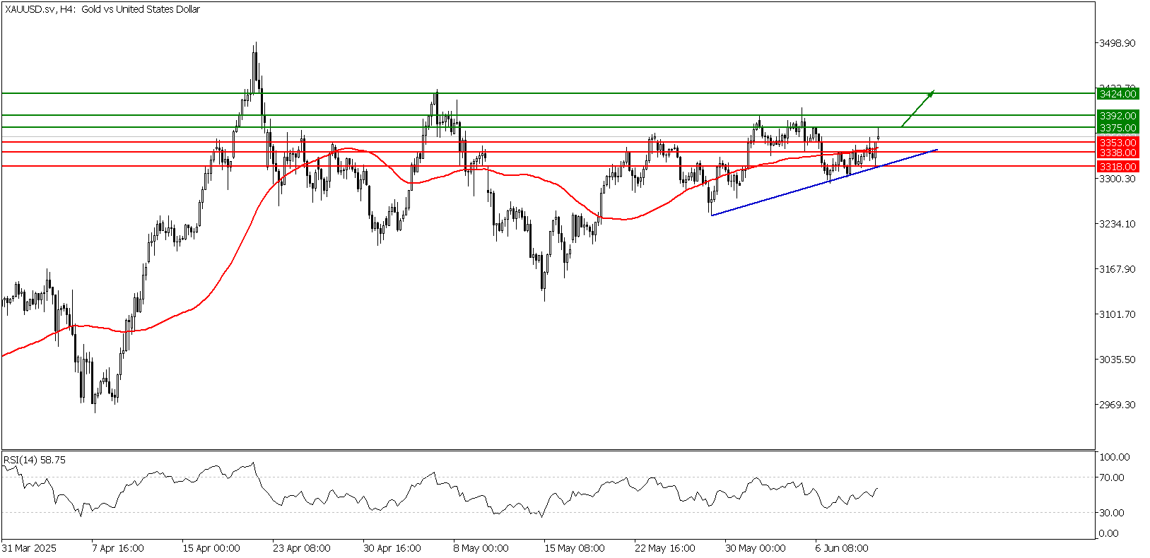Select the 8 May 00:00 time marker
This screenshot has height=558, width=1150.
[481, 548]
